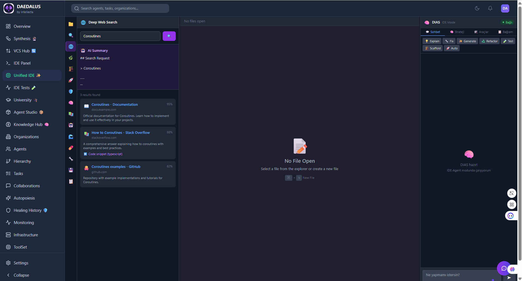The width and height of the screenshot is (522, 281).
Task: Click the grid apps floating icon
Action: (x=512, y=204)
